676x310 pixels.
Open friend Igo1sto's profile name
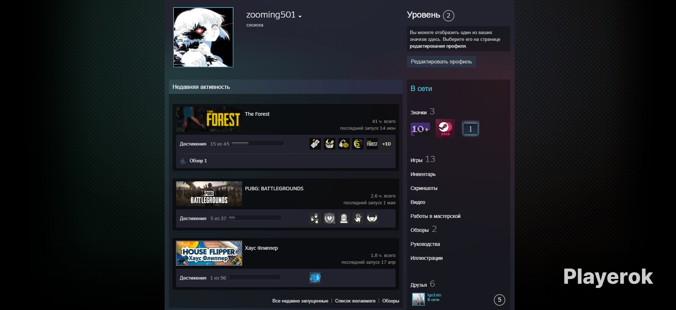click(434, 295)
